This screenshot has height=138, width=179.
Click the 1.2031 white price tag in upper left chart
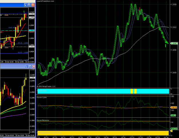[32, 47]
